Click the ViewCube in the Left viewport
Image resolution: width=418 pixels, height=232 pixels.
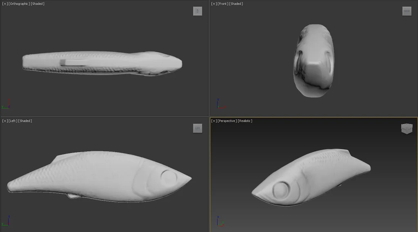tap(198, 128)
